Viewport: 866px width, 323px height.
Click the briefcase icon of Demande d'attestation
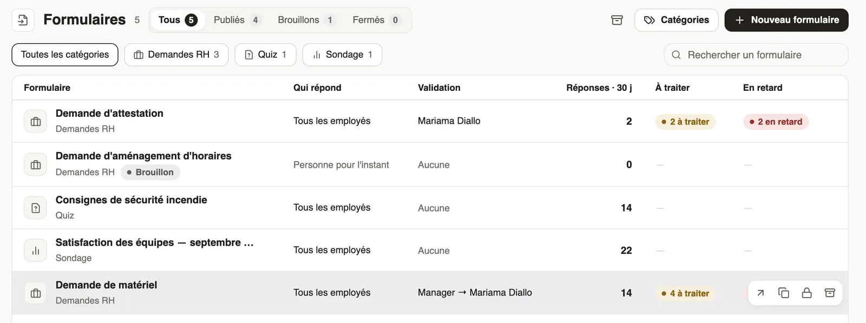pyautogui.click(x=36, y=122)
